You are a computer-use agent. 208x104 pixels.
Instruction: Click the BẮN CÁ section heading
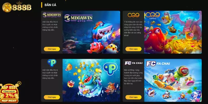[50, 5]
